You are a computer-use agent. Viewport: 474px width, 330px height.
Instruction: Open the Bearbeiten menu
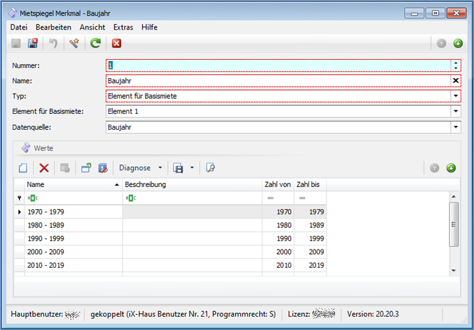pyautogui.click(x=53, y=27)
